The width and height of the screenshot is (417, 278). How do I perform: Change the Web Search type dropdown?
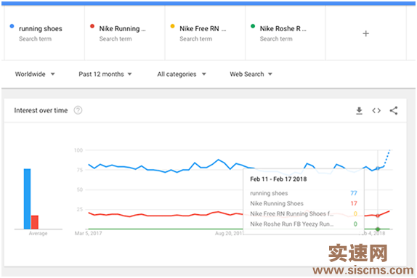[x=251, y=74]
